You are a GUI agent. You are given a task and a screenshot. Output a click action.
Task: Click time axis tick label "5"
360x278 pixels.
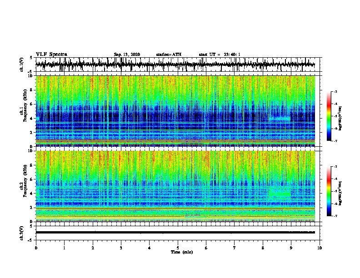(178, 248)
